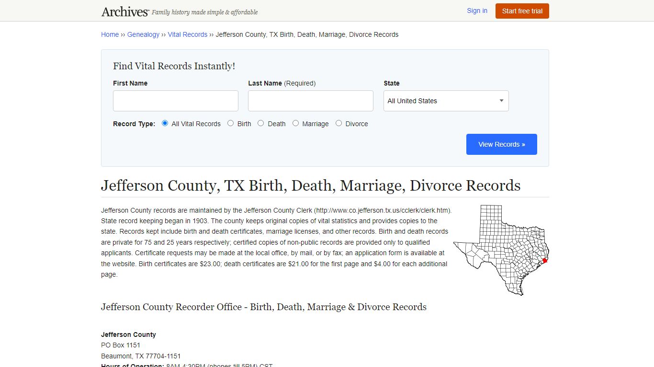
Task: Select the All Vital Records radio button
Action: point(165,123)
